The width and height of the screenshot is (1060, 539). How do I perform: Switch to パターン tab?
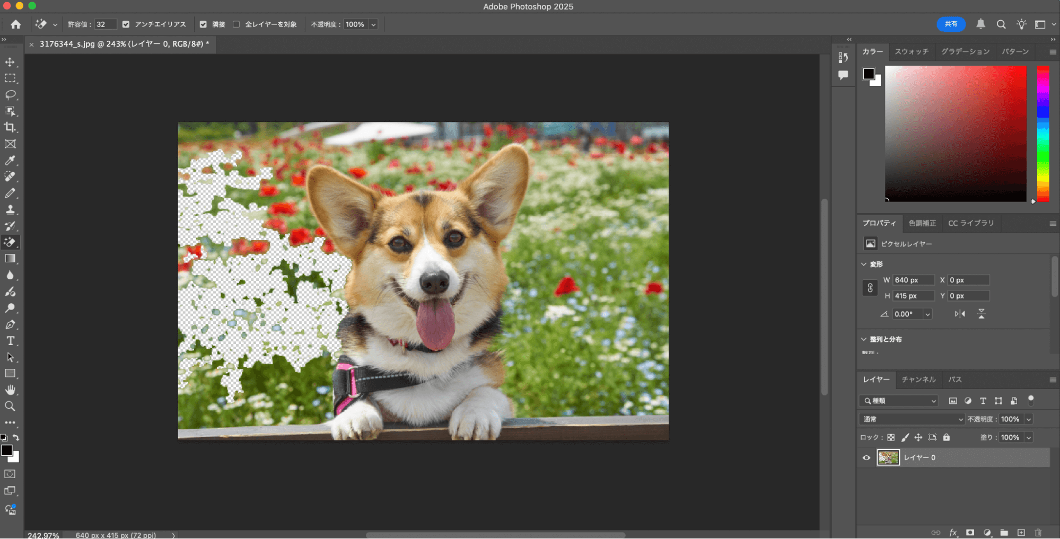[x=1015, y=51]
